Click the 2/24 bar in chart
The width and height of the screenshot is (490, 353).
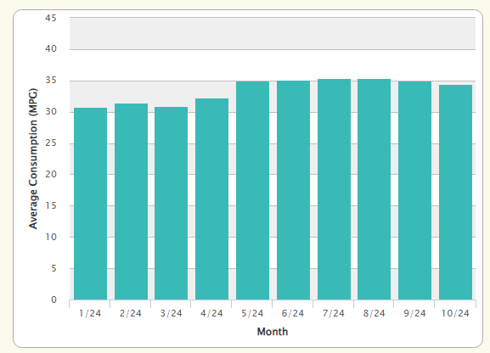tap(131, 201)
